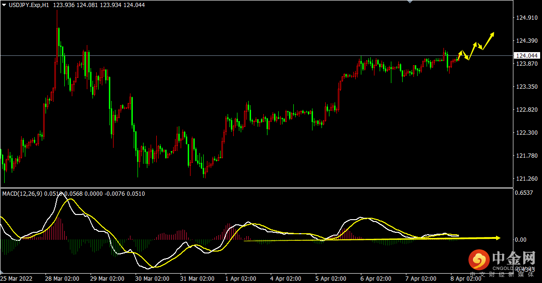Image resolution: width=542 pixels, height=283 pixels.
Task: Click the 25 Mar 2022 date label
Action: tap(17, 278)
